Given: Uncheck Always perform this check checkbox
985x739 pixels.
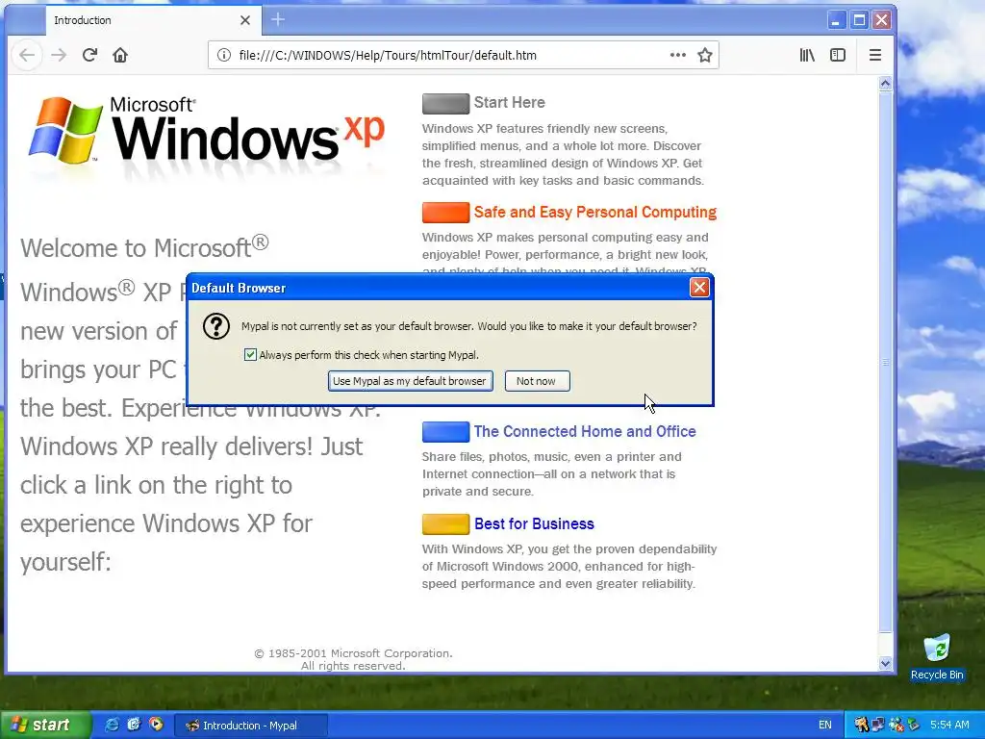Looking at the screenshot, I should [x=250, y=354].
